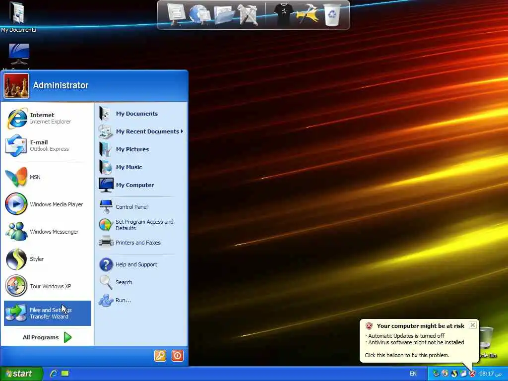Open Set Program Access and Defaults
This screenshot has width=508, height=381.
tap(141, 225)
